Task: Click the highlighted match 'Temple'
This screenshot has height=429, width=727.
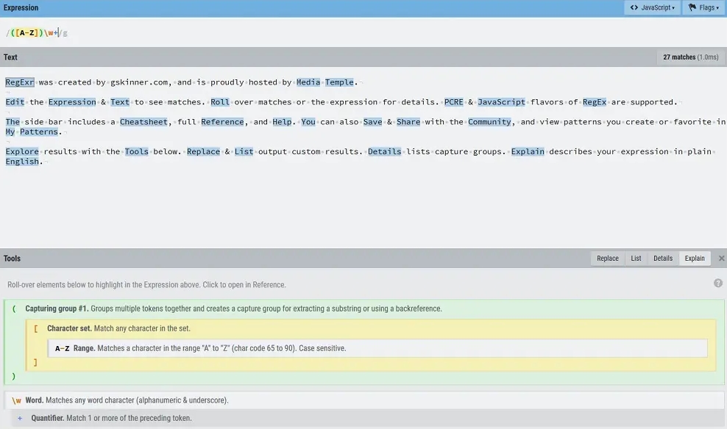Action: point(339,82)
